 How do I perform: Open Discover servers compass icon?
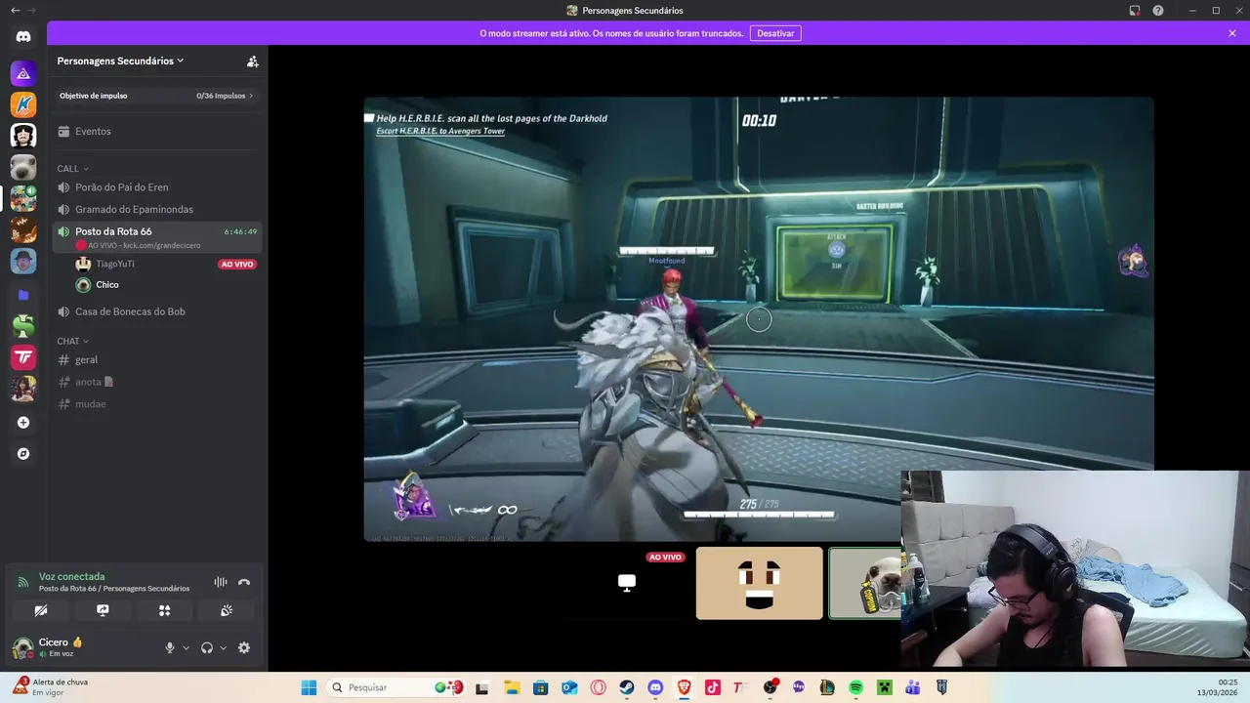tap(23, 454)
